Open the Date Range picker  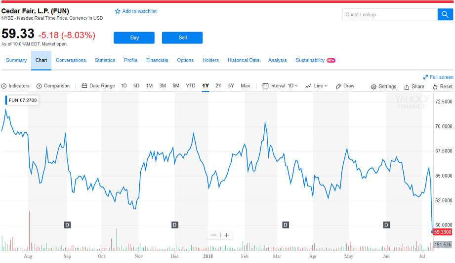tap(98, 86)
